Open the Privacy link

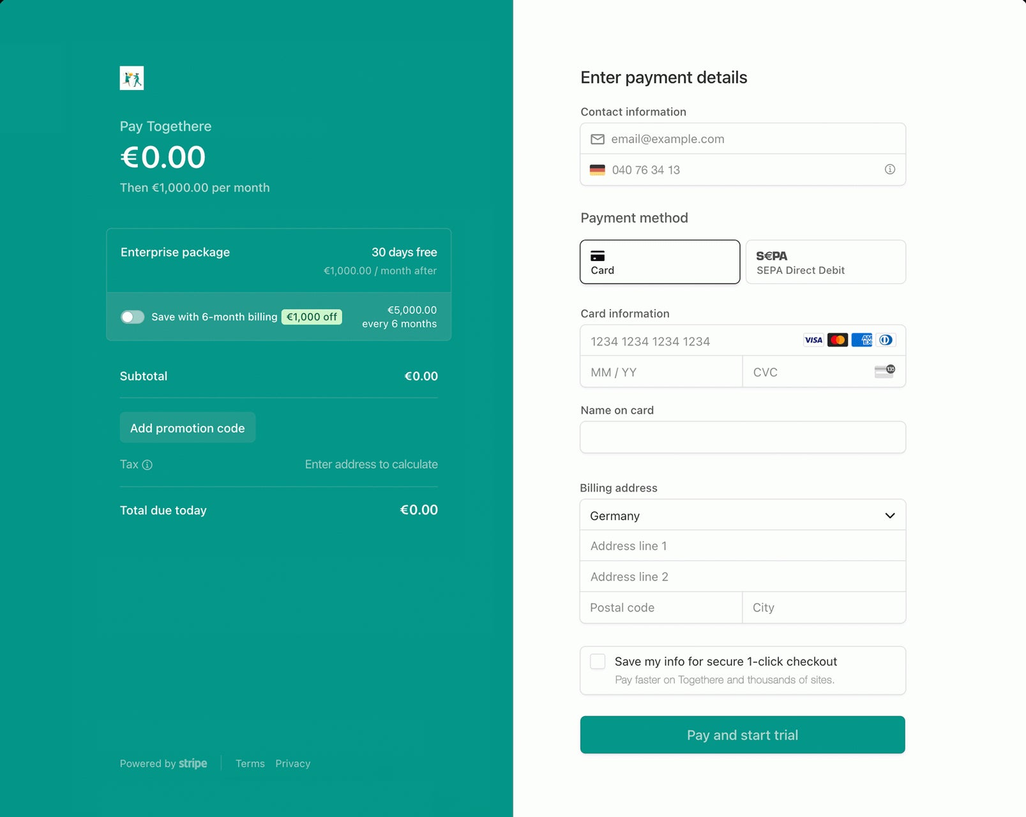point(292,763)
